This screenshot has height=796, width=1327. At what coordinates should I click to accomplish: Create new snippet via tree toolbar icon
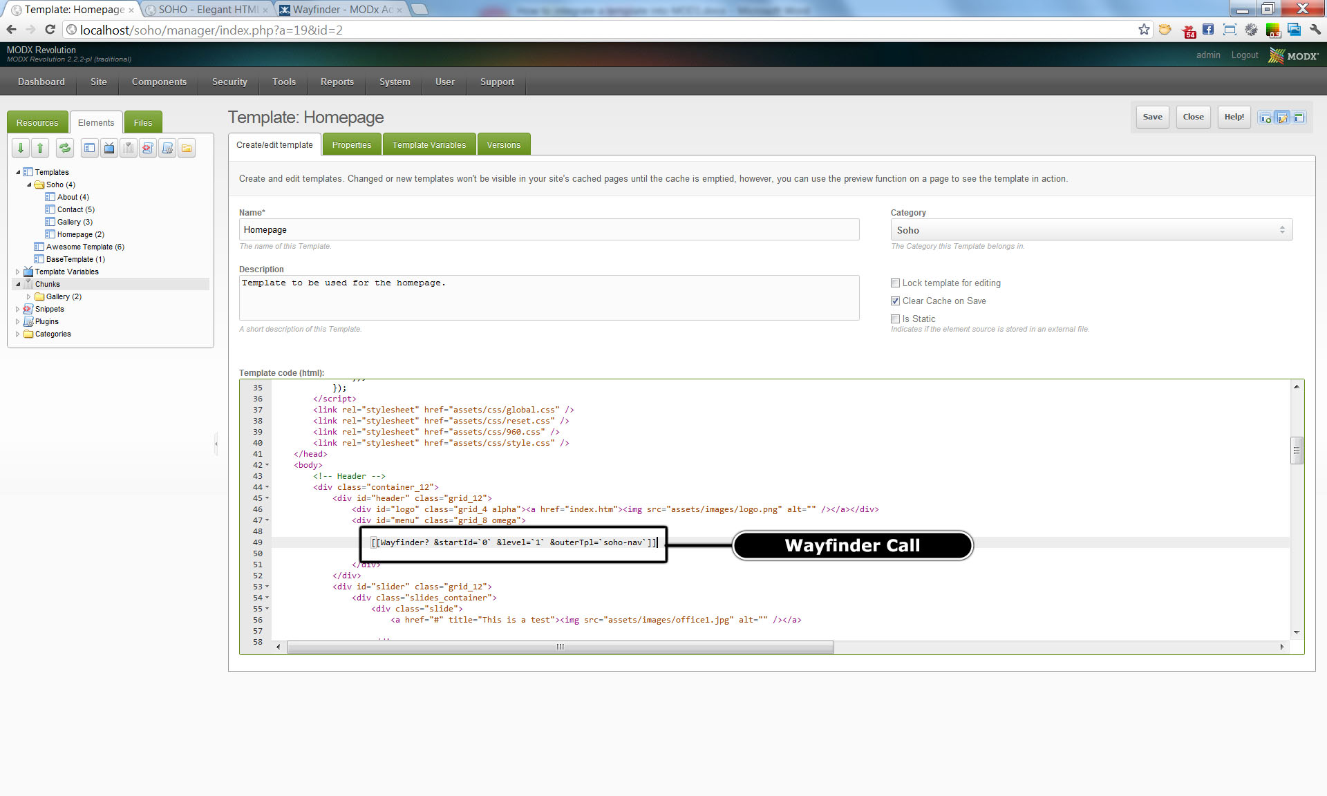point(148,148)
